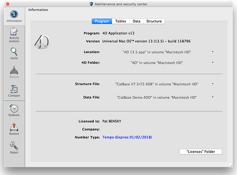
Task: Open the Activity analysis page
Action: tap(14, 35)
